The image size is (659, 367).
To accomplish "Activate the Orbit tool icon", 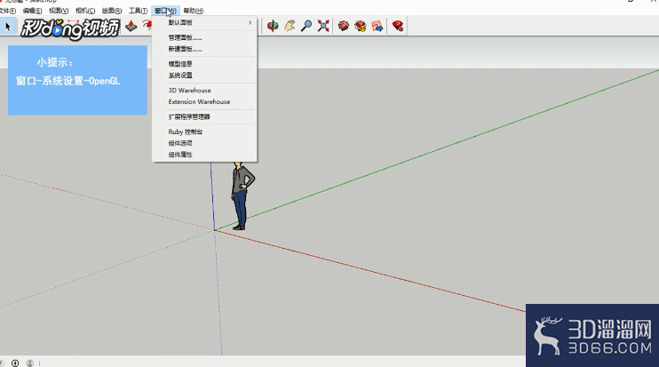I will pyautogui.click(x=273, y=26).
